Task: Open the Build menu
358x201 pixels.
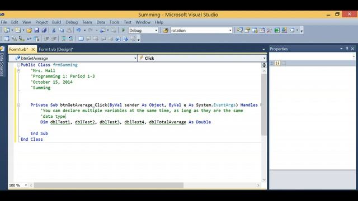Action: pyautogui.click(x=56, y=22)
